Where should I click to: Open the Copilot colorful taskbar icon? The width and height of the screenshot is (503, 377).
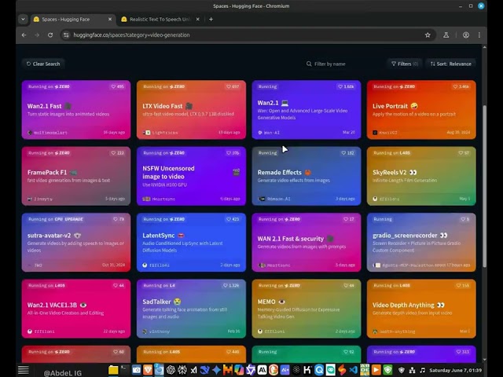click(x=239, y=370)
